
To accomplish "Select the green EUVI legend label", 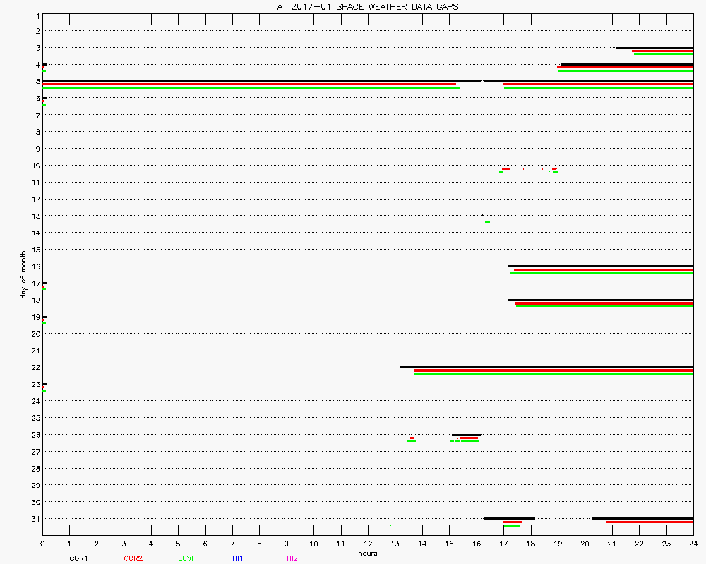I will coord(186,558).
